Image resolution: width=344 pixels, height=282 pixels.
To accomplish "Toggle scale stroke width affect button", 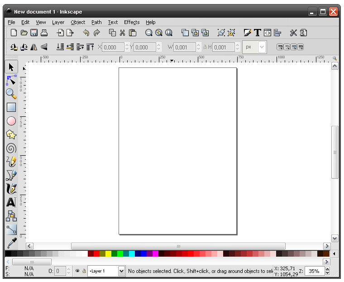I will (x=280, y=47).
